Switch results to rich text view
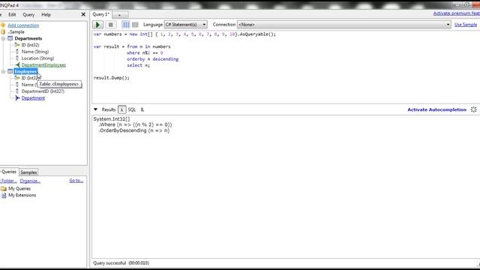 pyautogui.click(x=126, y=25)
